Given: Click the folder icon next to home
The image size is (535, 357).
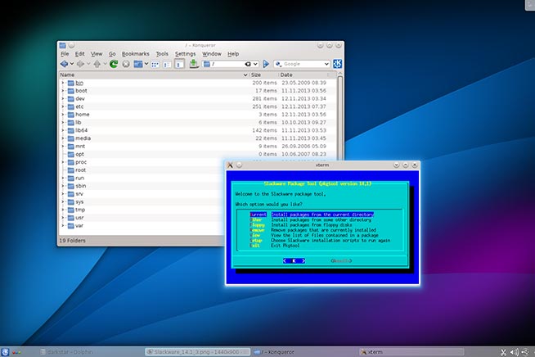Looking at the screenshot, I should point(70,115).
